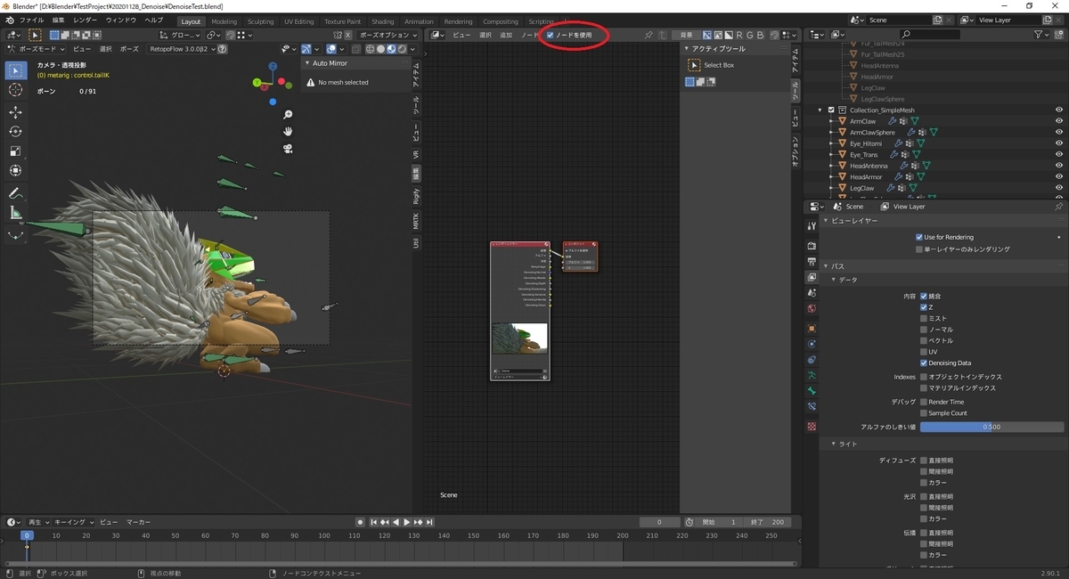Viewport: 1069px width, 579px height.
Task: Select rendered viewport shading sphere icon
Action: (402, 49)
